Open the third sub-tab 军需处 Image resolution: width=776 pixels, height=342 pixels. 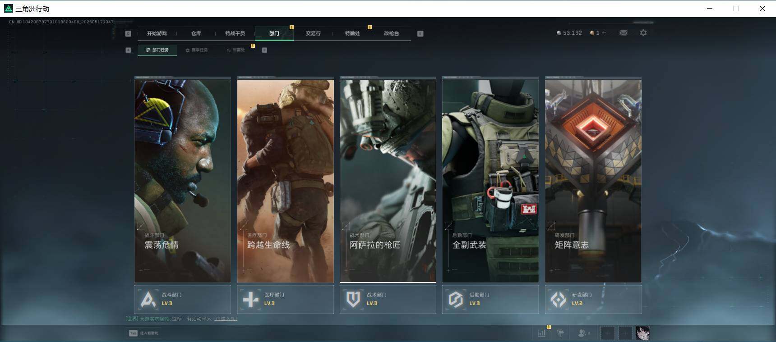236,50
